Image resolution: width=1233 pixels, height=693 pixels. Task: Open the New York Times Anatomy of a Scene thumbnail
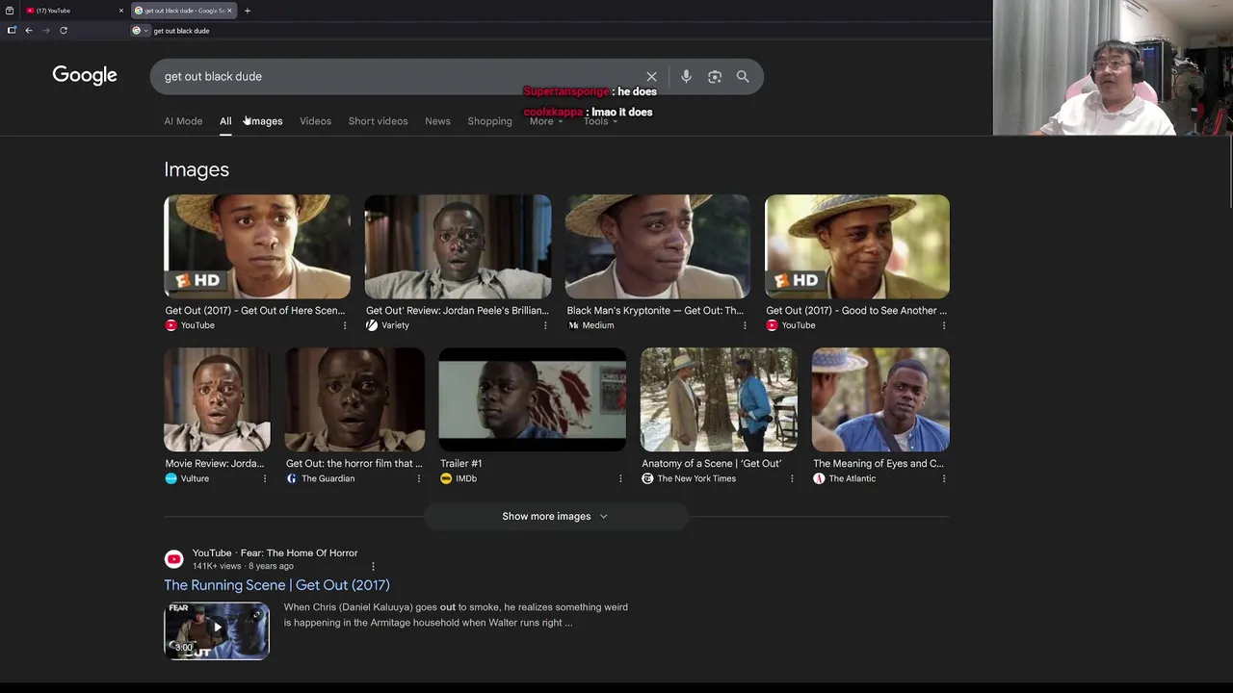[719, 399]
